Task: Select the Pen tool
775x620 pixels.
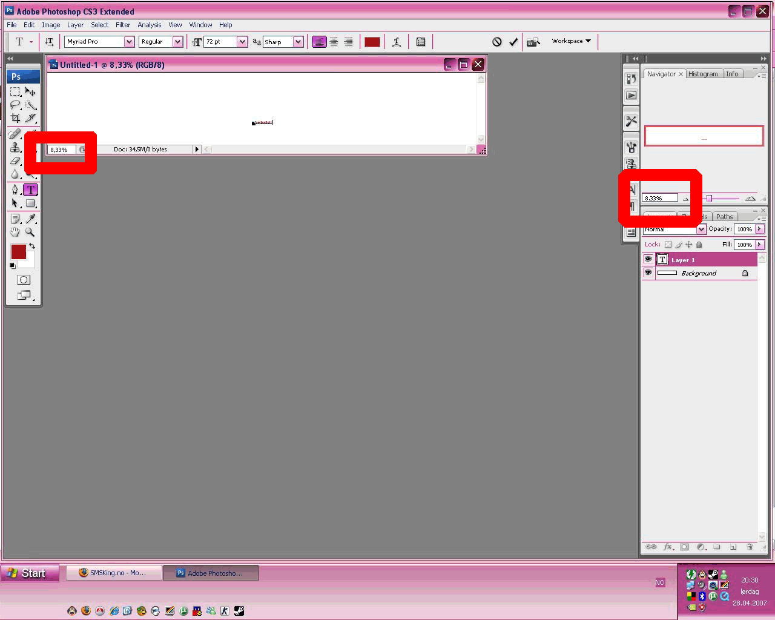Action: 15,190
